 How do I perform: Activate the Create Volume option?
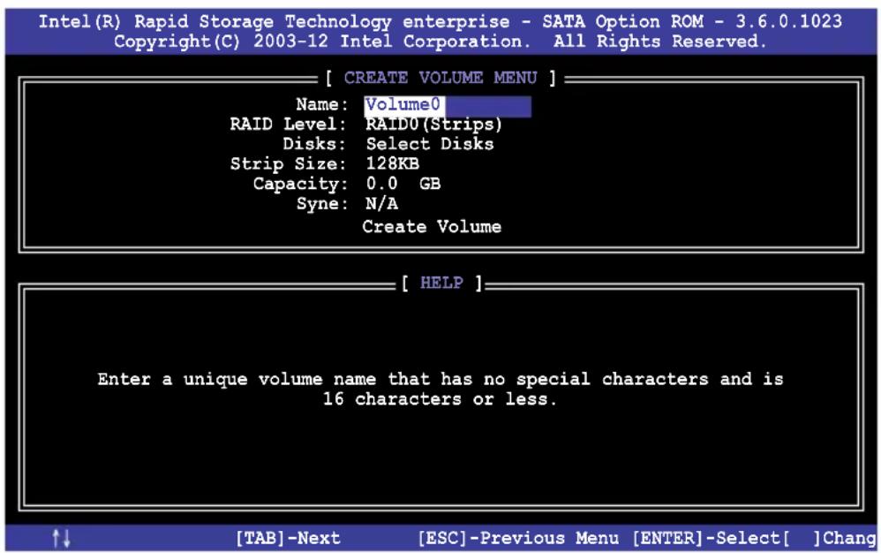(432, 226)
